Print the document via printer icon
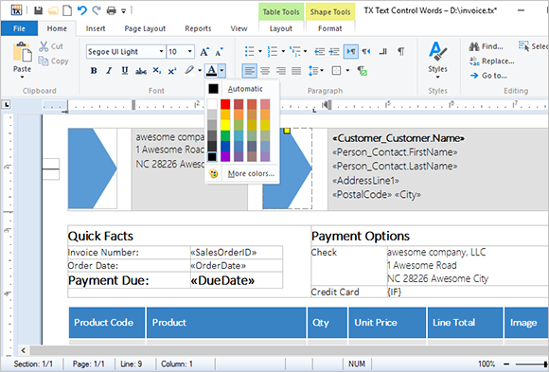The width and height of the screenshot is (549, 372). coord(112,10)
